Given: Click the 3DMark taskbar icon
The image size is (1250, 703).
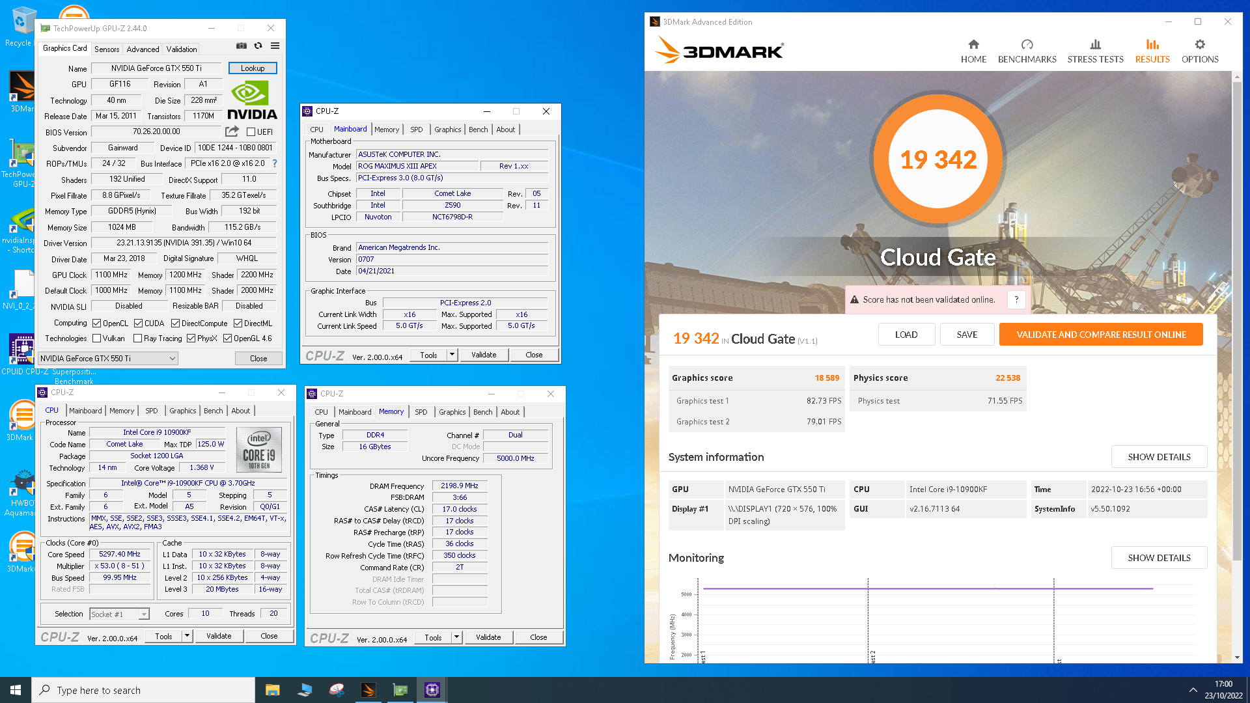Looking at the screenshot, I should tap(368, 690).
